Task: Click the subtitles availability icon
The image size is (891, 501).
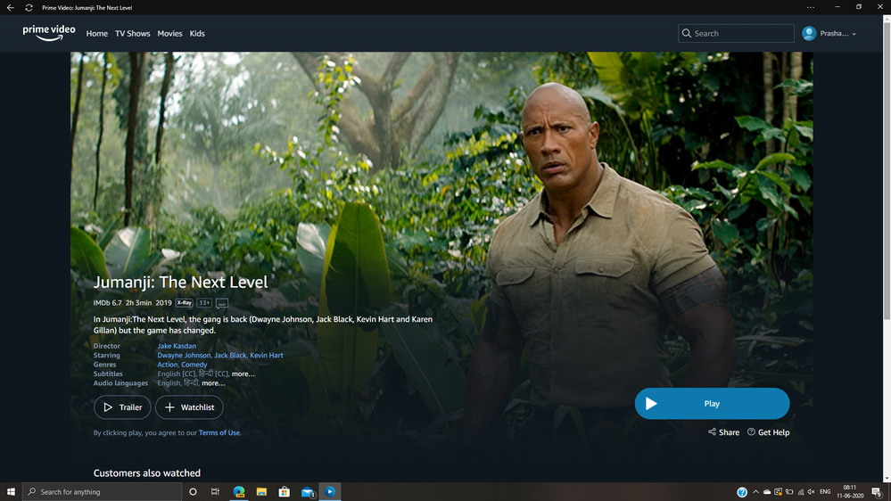Action: tap(222, 303)
